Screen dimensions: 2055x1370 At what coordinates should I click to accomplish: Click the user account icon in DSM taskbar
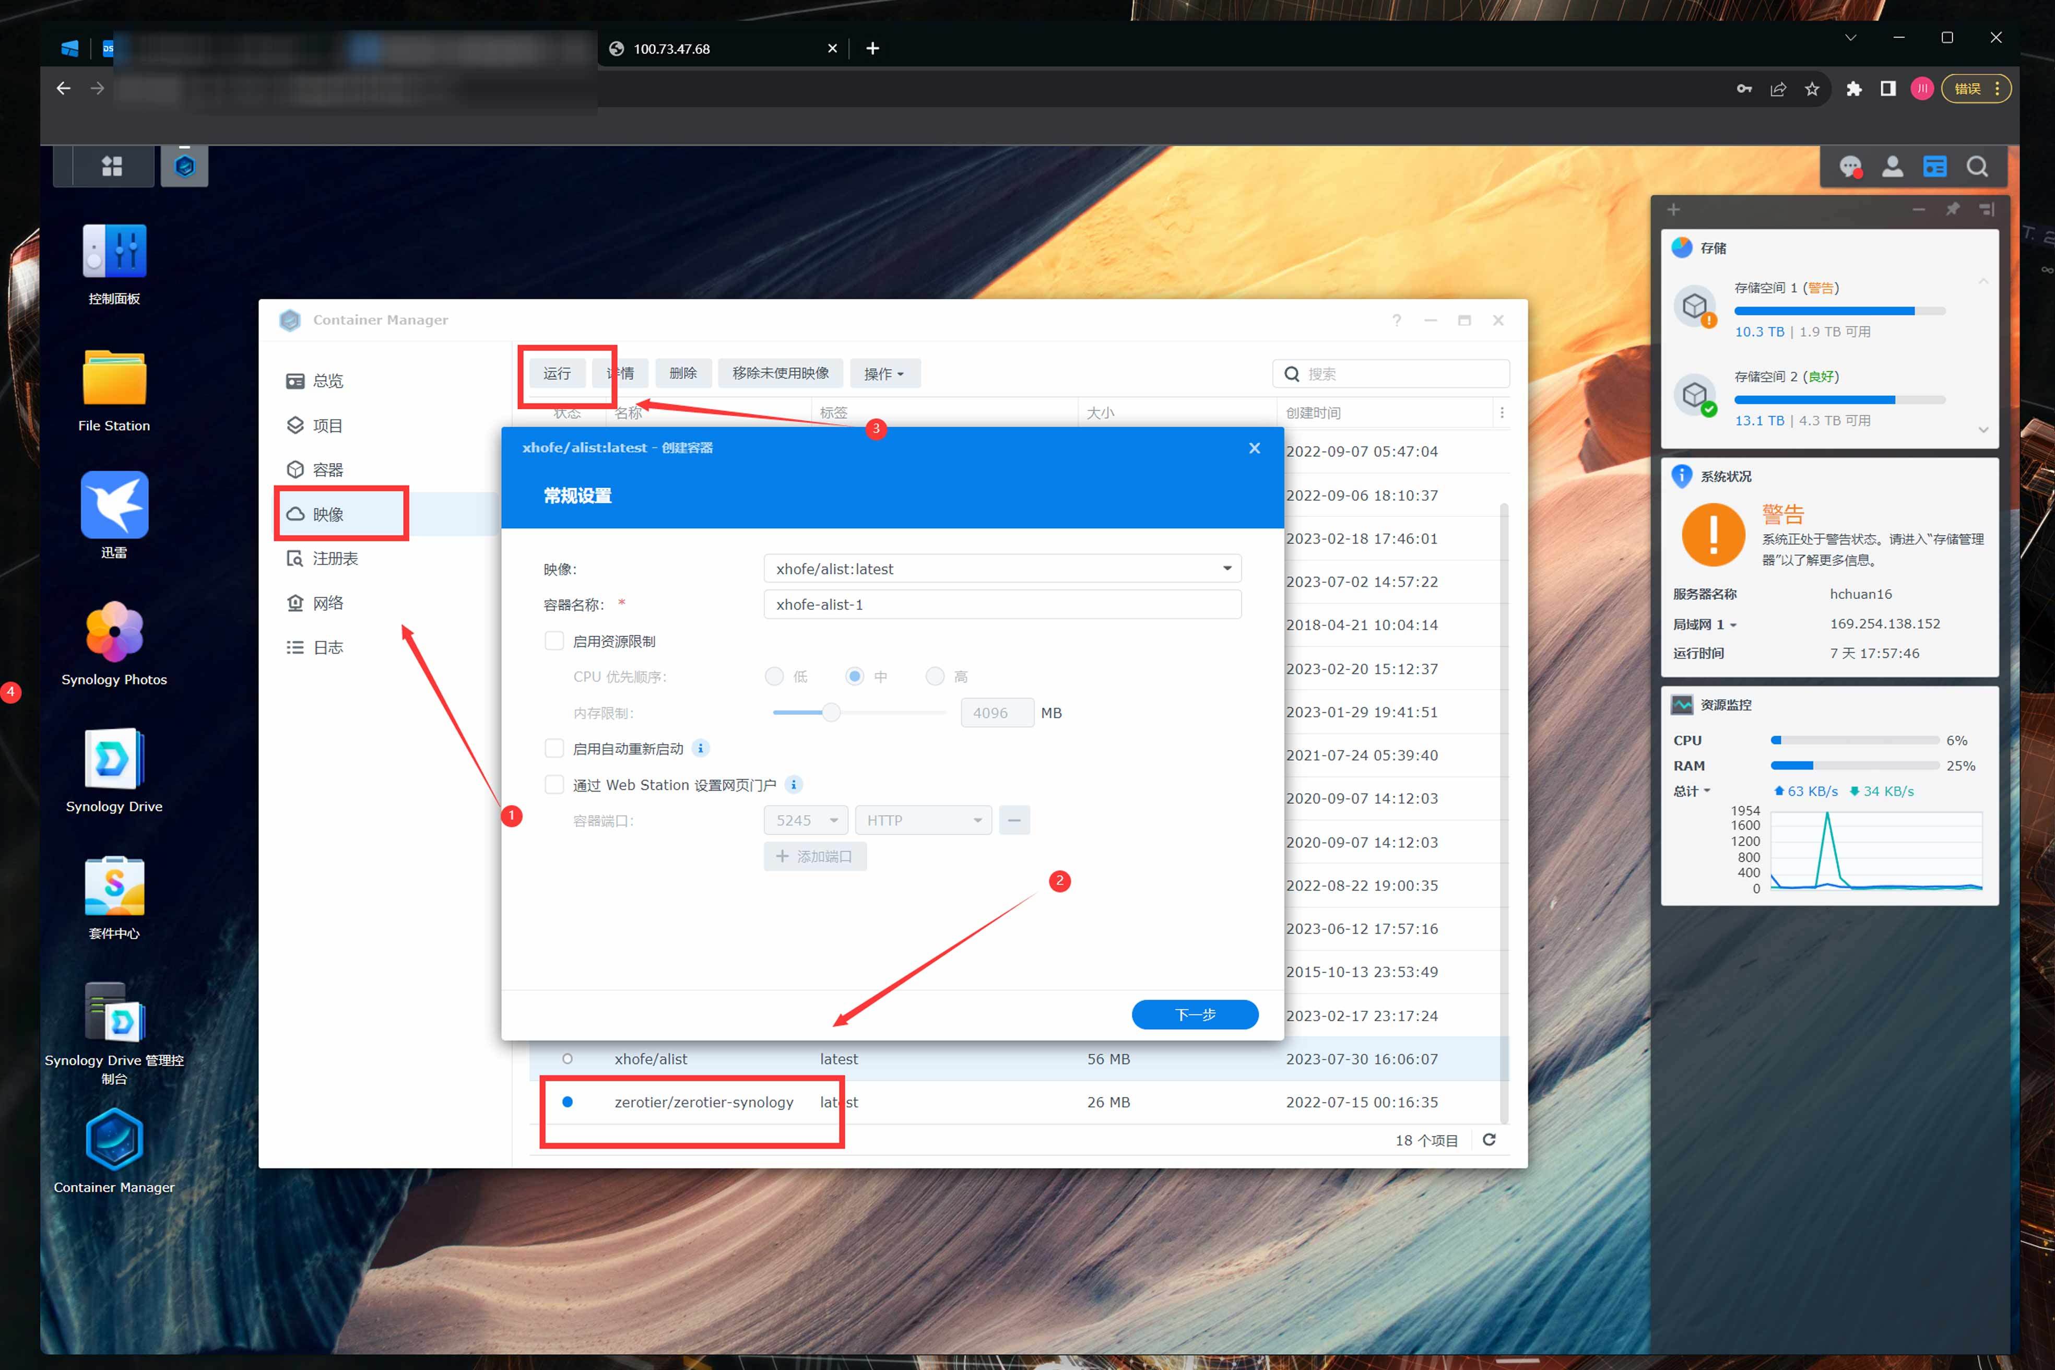1893,166
